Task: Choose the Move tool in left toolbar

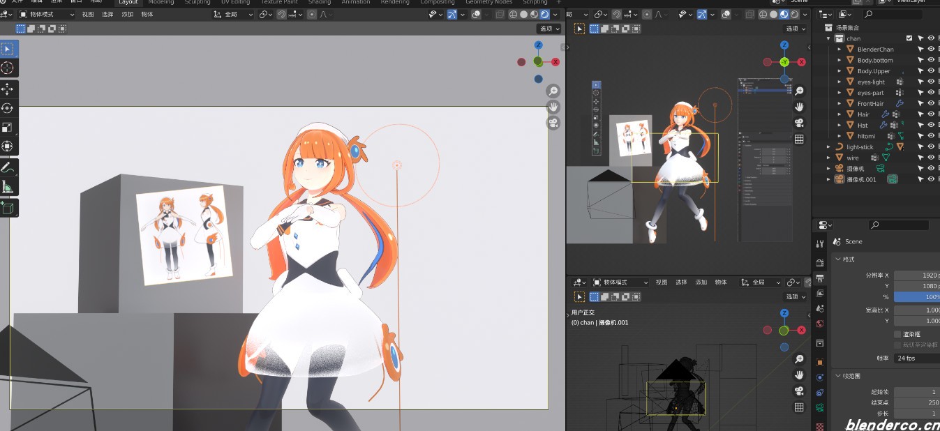Action: pyautogui.click(x=8, y=89)
